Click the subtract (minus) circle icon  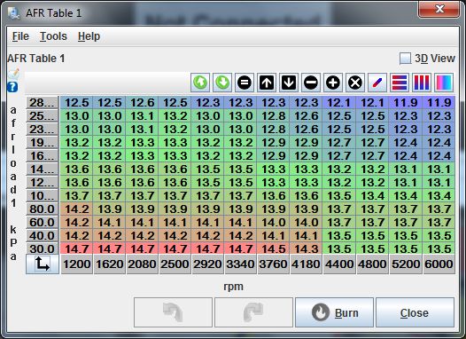click(x=311, y=83)
